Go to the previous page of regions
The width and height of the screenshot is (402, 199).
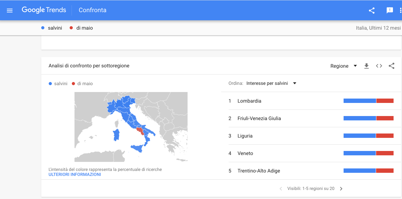pyautogui.click(x=281, y=189)
